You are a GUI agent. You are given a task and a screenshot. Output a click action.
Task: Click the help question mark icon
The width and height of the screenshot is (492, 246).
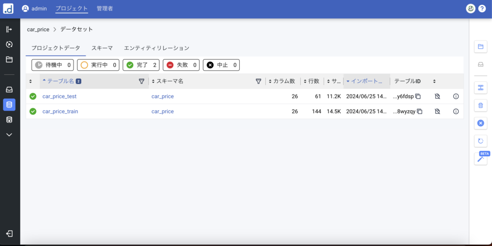point(482,9)
